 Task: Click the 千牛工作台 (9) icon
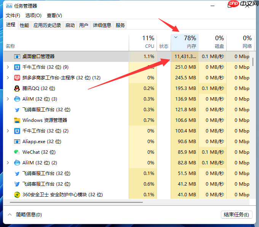17,67
